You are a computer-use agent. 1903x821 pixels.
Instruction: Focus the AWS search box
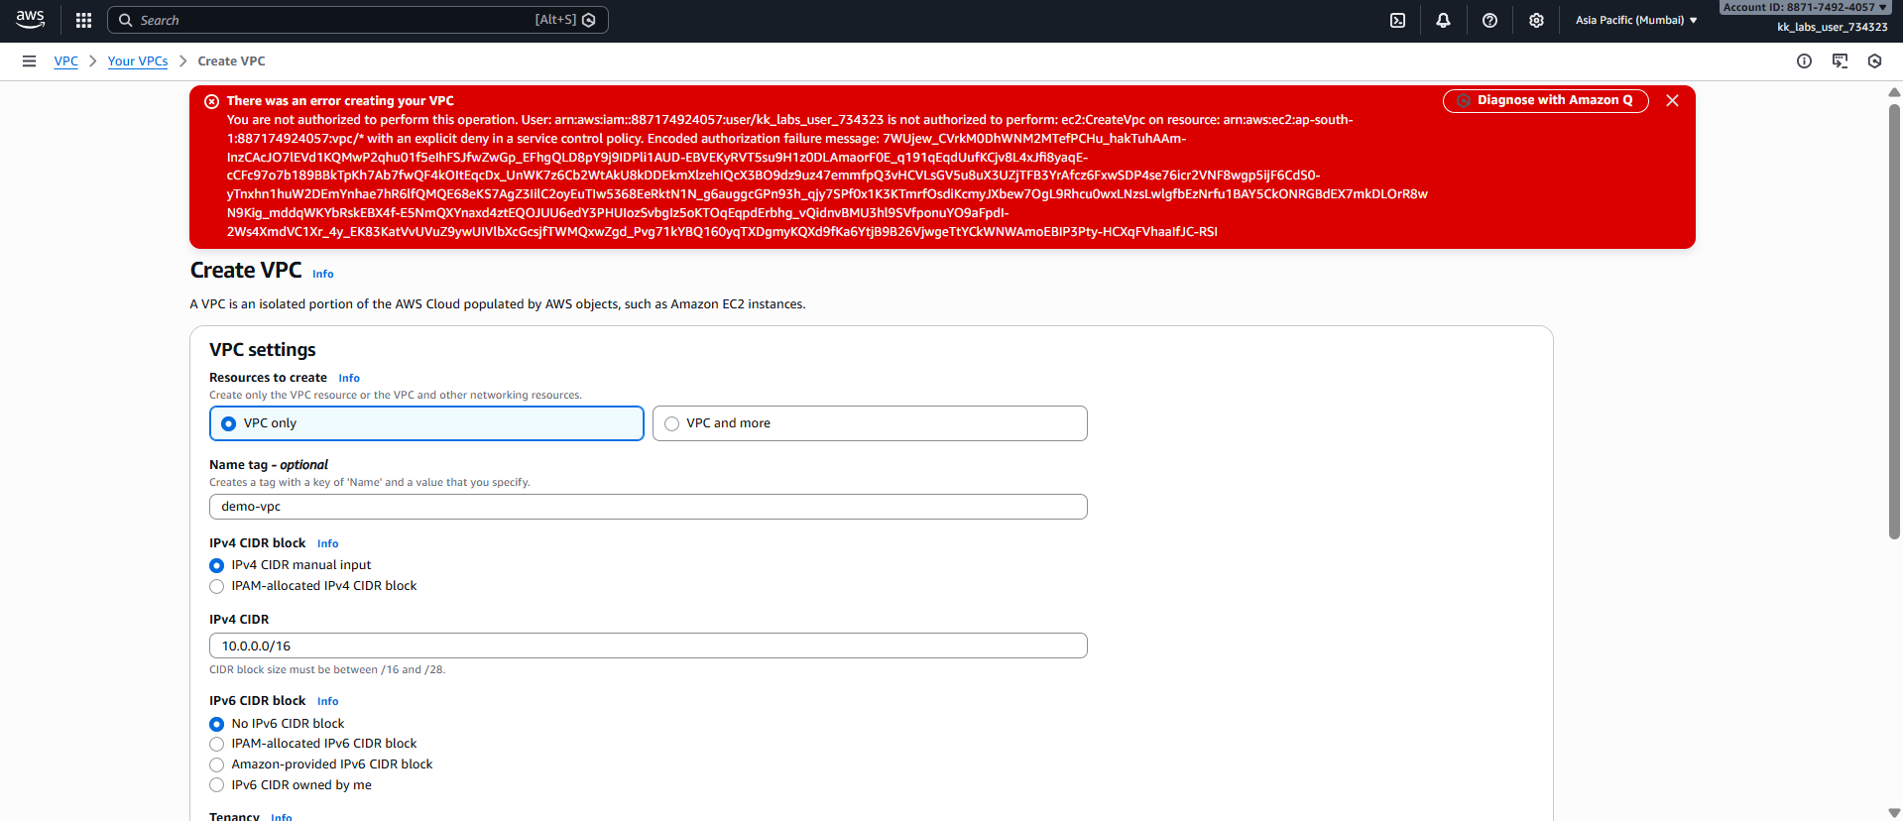[x=357, y=20]
